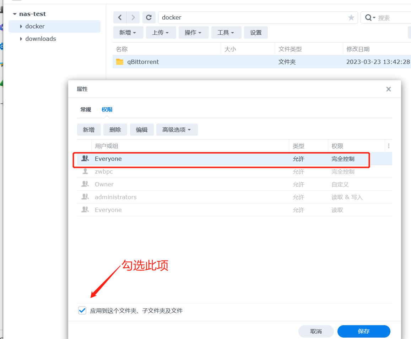
Task: Expand the downloads tree node arrow
Action: point(21,39)
